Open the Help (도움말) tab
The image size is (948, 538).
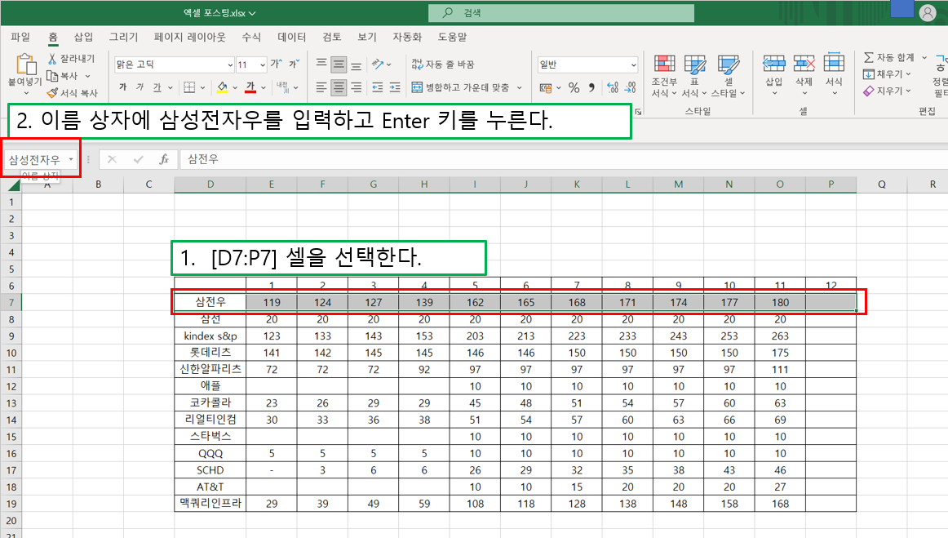(452, 37)
